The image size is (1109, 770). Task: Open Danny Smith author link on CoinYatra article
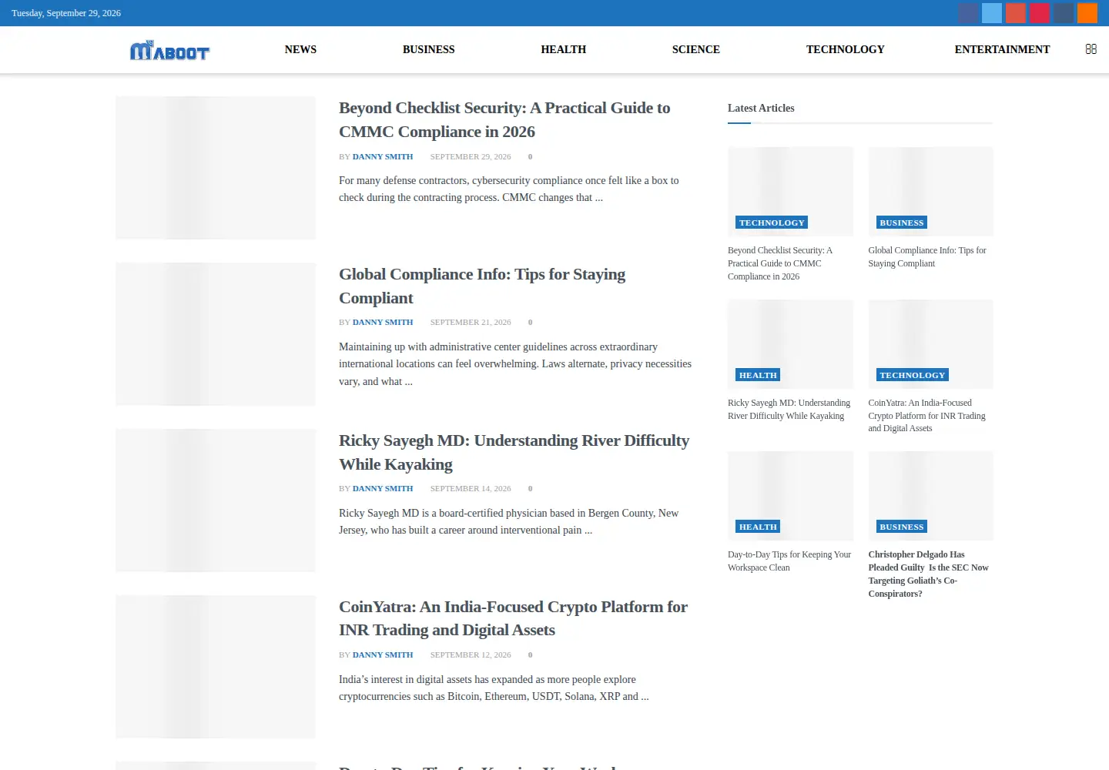pos(383,654)
